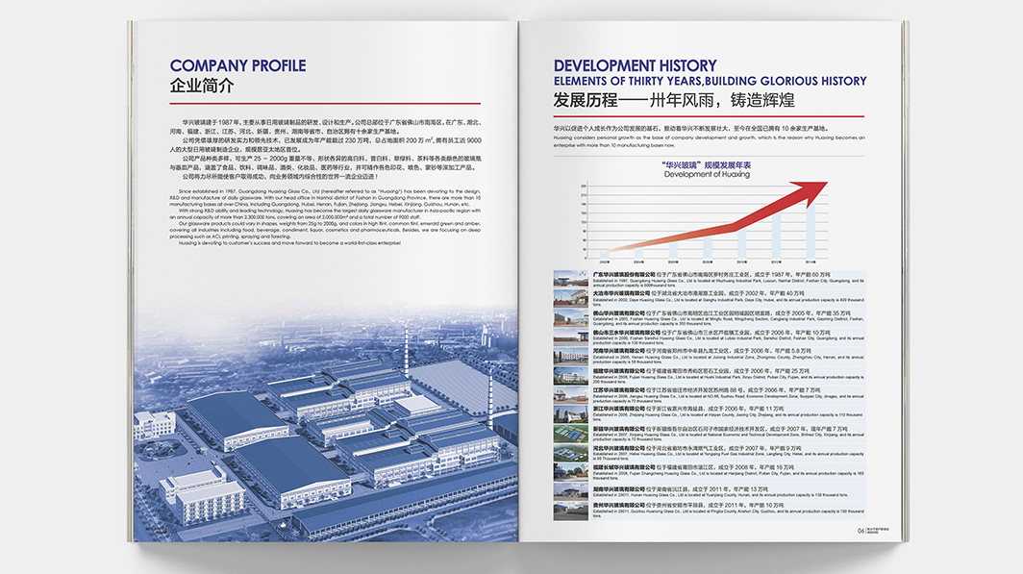Click the Chinese paragraph starting "华兴玻璃建于1987年"
The width and height of the screenshot is (1023, 574).
click(x=325, y=127)
